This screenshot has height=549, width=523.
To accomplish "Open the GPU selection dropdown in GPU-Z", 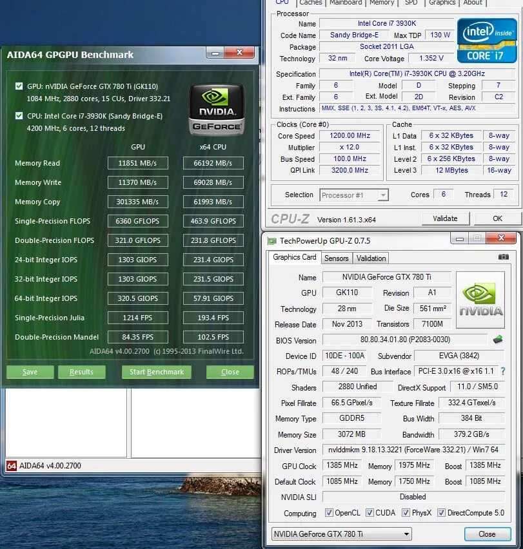I will click(342, 534).
